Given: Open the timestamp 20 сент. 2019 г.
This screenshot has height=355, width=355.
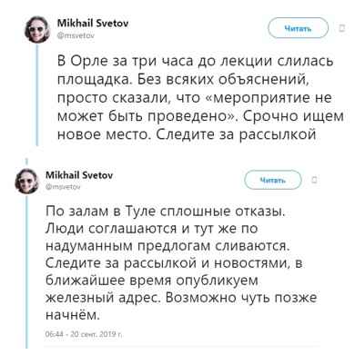Looking at the screenshot, I should coord(84,334).
